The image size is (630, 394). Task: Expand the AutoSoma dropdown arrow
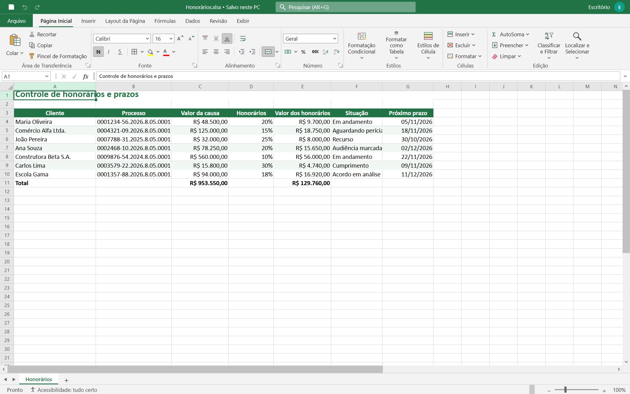(528, 34)
